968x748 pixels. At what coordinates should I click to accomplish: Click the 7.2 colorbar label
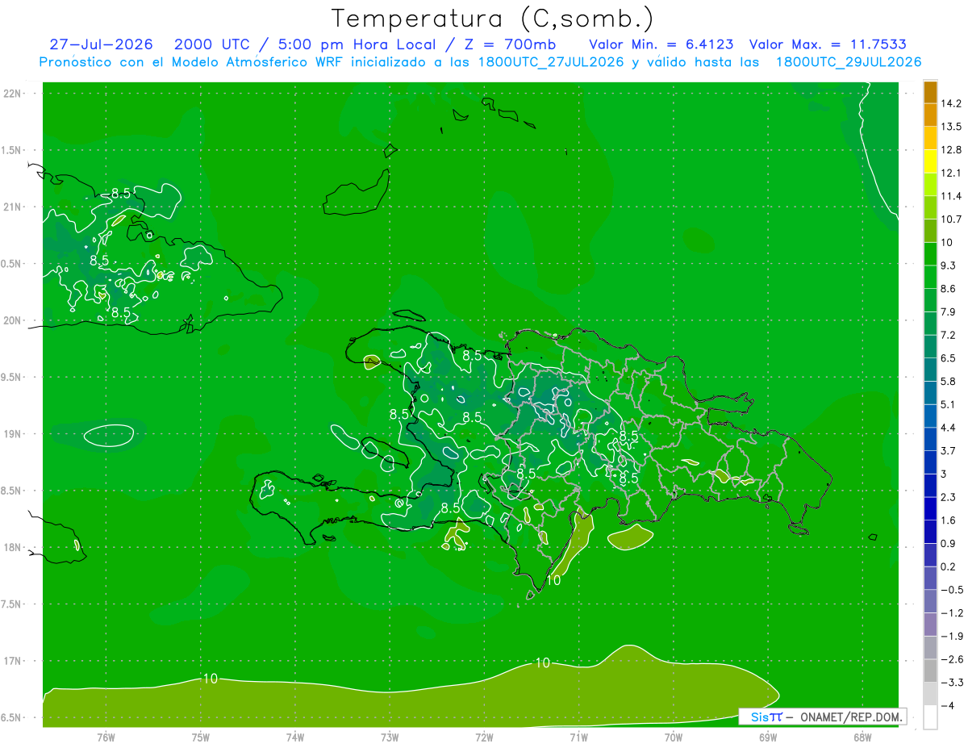pos(948,335)
